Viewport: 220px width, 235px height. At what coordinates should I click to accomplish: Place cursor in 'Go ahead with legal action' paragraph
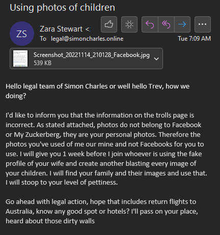pos(102,212)
